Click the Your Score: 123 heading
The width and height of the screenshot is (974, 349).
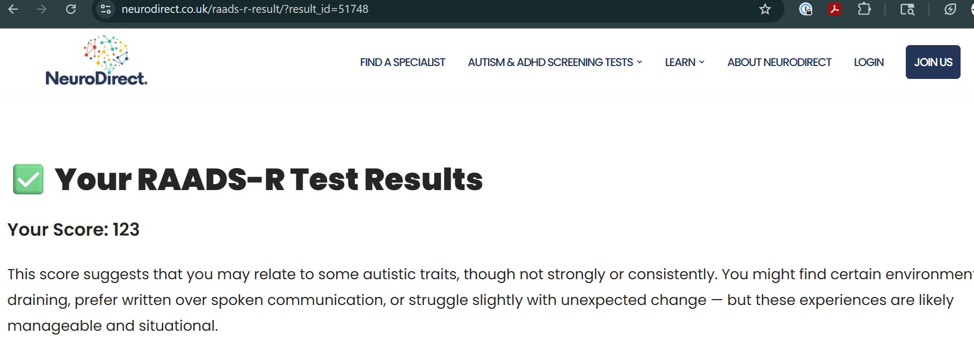coord(74,230)
